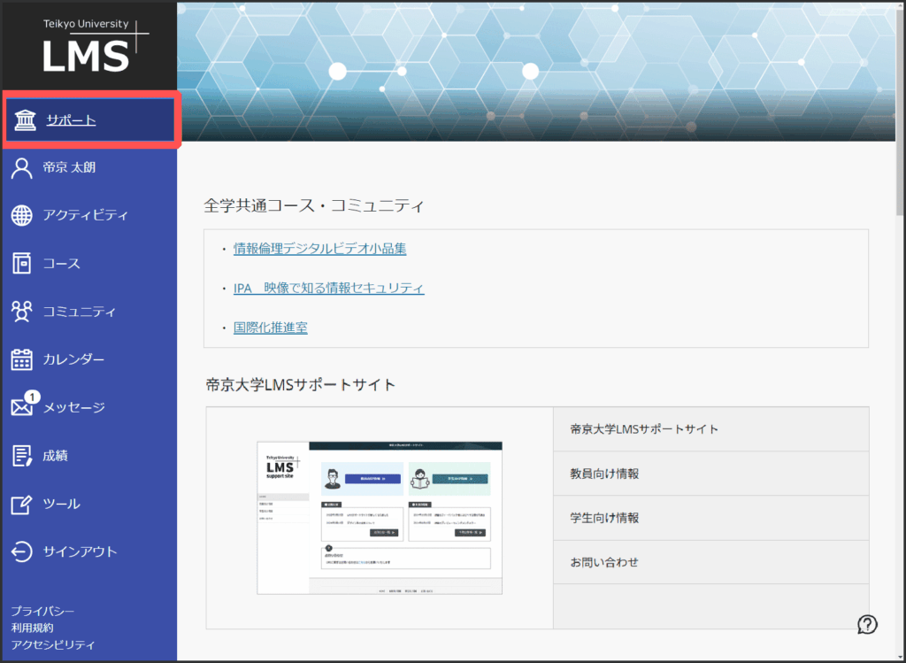This screenshot has height=663, width=906.
Task: Select コース in the sidebar
Action: click(x=62, y=264)
